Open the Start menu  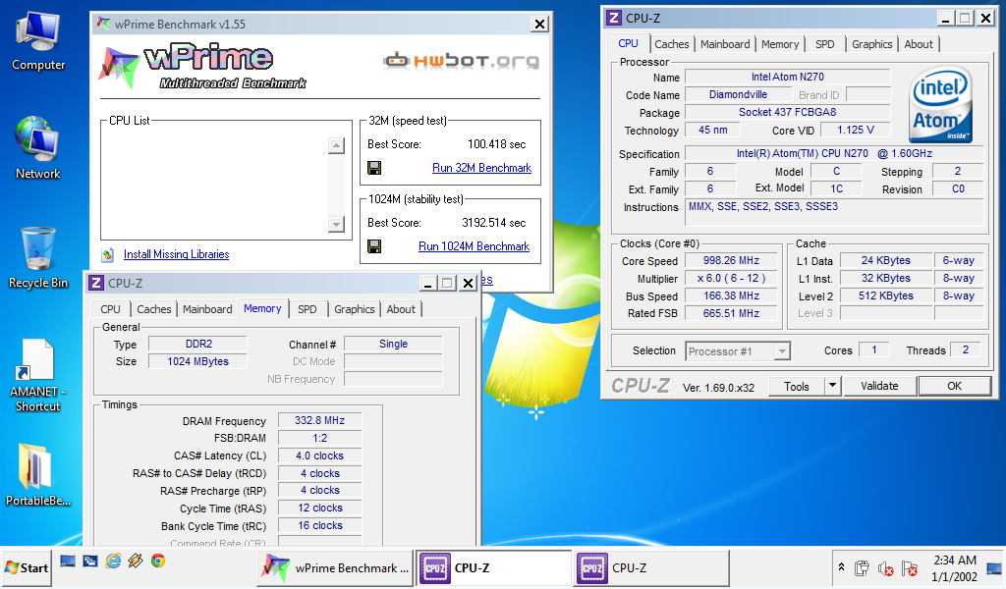(27, 567)
